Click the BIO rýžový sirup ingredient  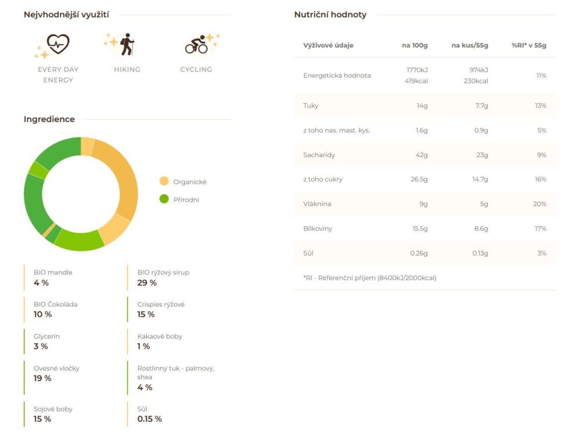163,278
